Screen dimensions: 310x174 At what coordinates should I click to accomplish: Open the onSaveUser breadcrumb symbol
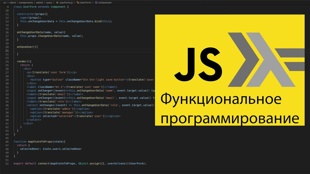[105, 2]
